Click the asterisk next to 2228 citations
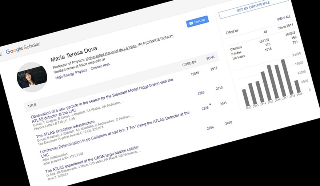 210,105
